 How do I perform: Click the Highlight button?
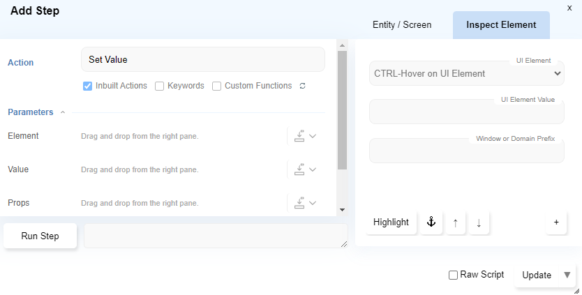tap(391, 222)
